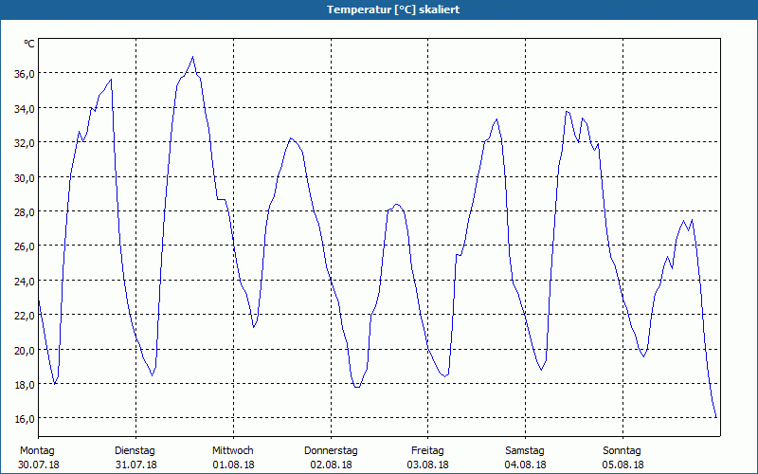This screenshot has height=474, width=758.
Task: Click the date 02.08.18
Action: (x=331, y=465)
